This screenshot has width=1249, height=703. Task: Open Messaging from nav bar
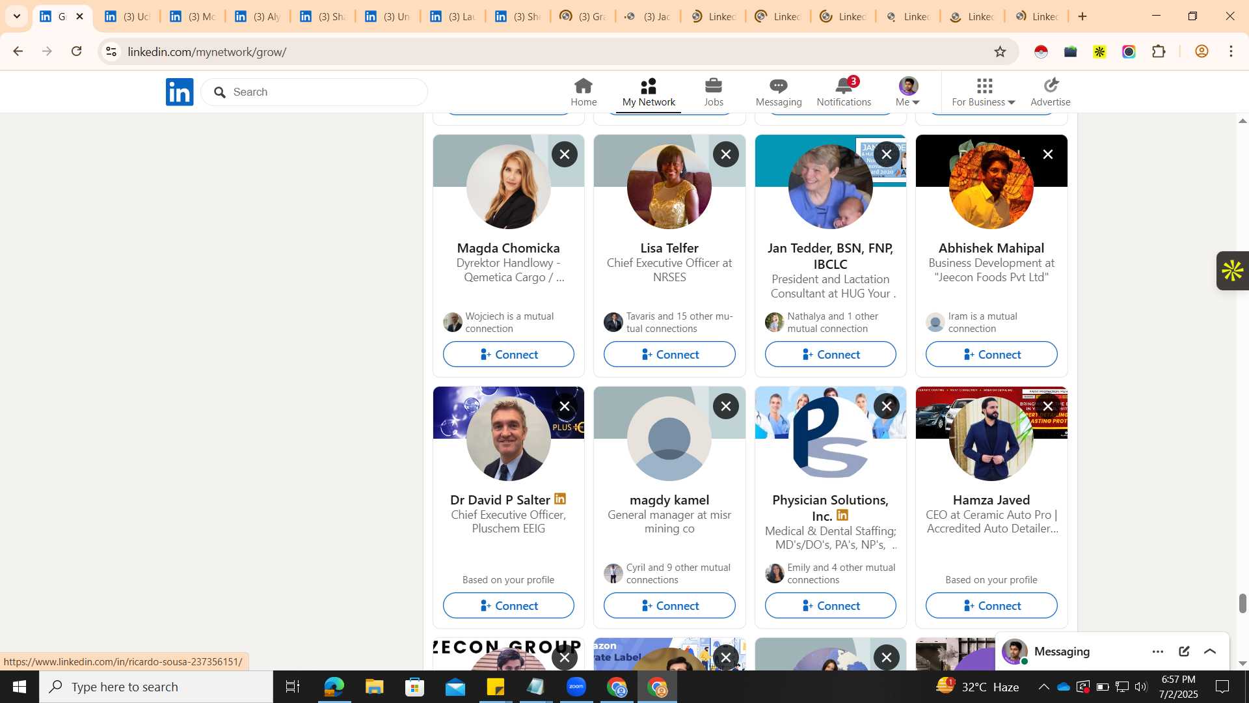(x=779, y=92)
